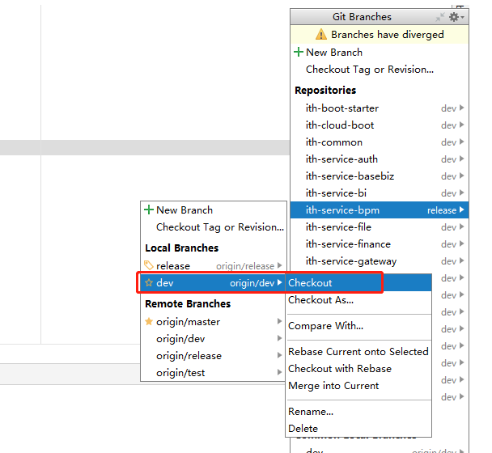Expand the ith-boot-starter repository submenu
This screenshot has height=453, width=492.
pyautogui.click(x=462, y=108)
